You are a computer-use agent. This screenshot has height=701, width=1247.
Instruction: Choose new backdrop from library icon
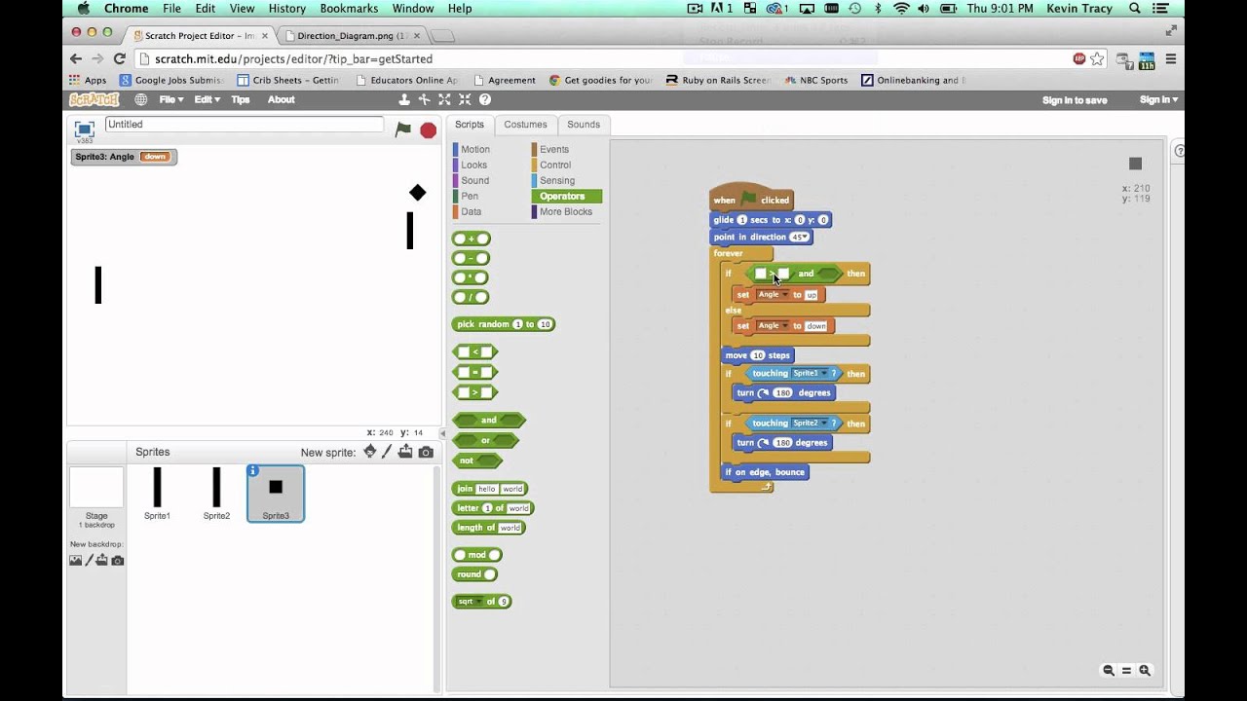75,560
